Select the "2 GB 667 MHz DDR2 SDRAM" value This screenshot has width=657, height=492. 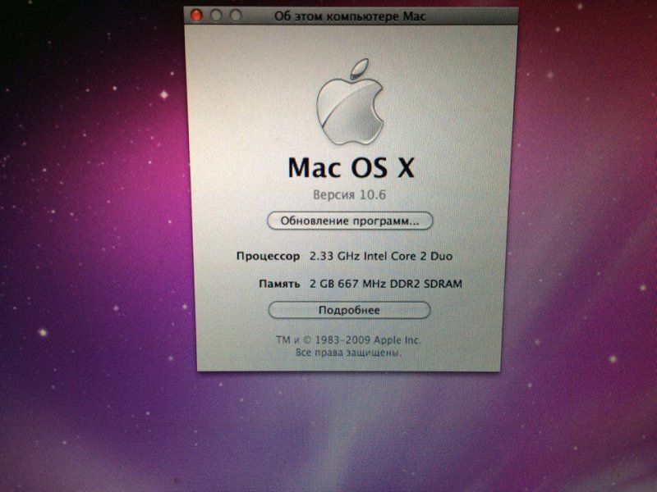click(x=386, y=284)
